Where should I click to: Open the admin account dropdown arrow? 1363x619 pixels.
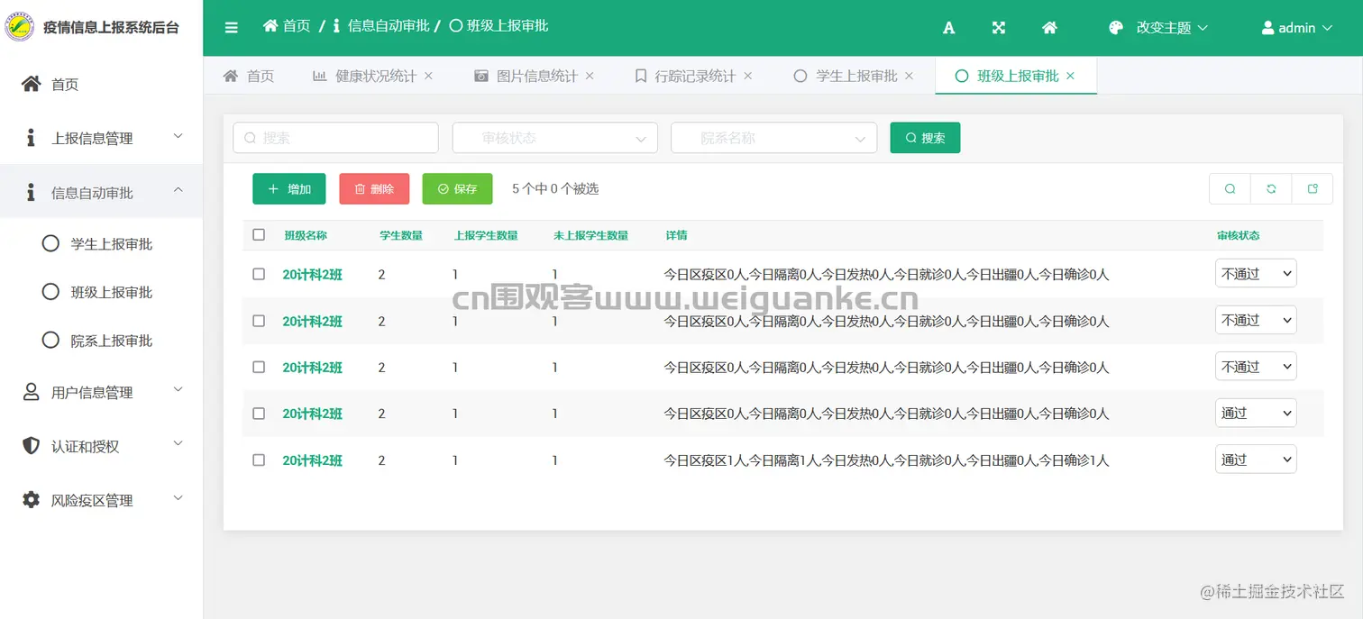point(1327,28)
